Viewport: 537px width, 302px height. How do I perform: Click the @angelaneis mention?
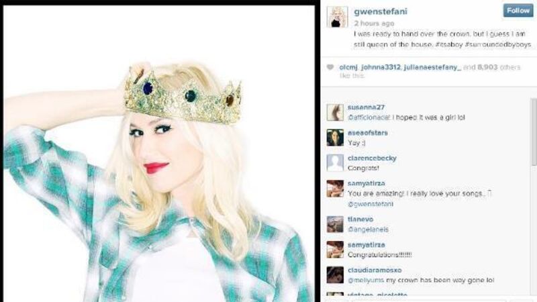368,230
